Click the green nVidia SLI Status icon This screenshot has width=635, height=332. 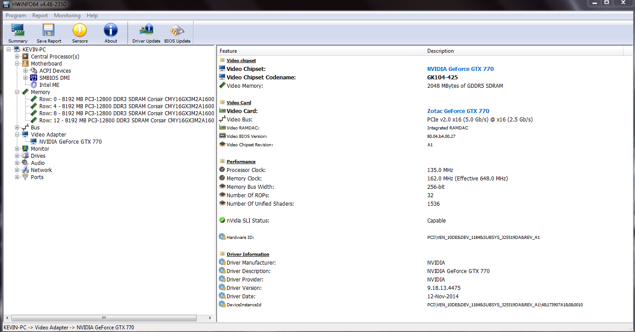click(x=222, y=220)
